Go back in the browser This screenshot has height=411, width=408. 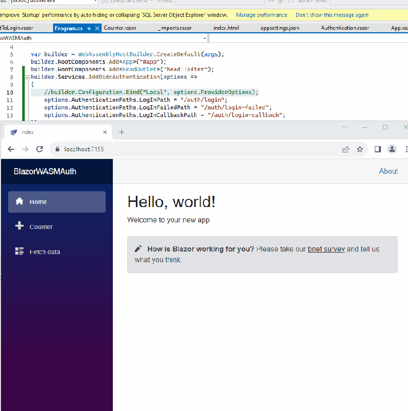point(11,149)
